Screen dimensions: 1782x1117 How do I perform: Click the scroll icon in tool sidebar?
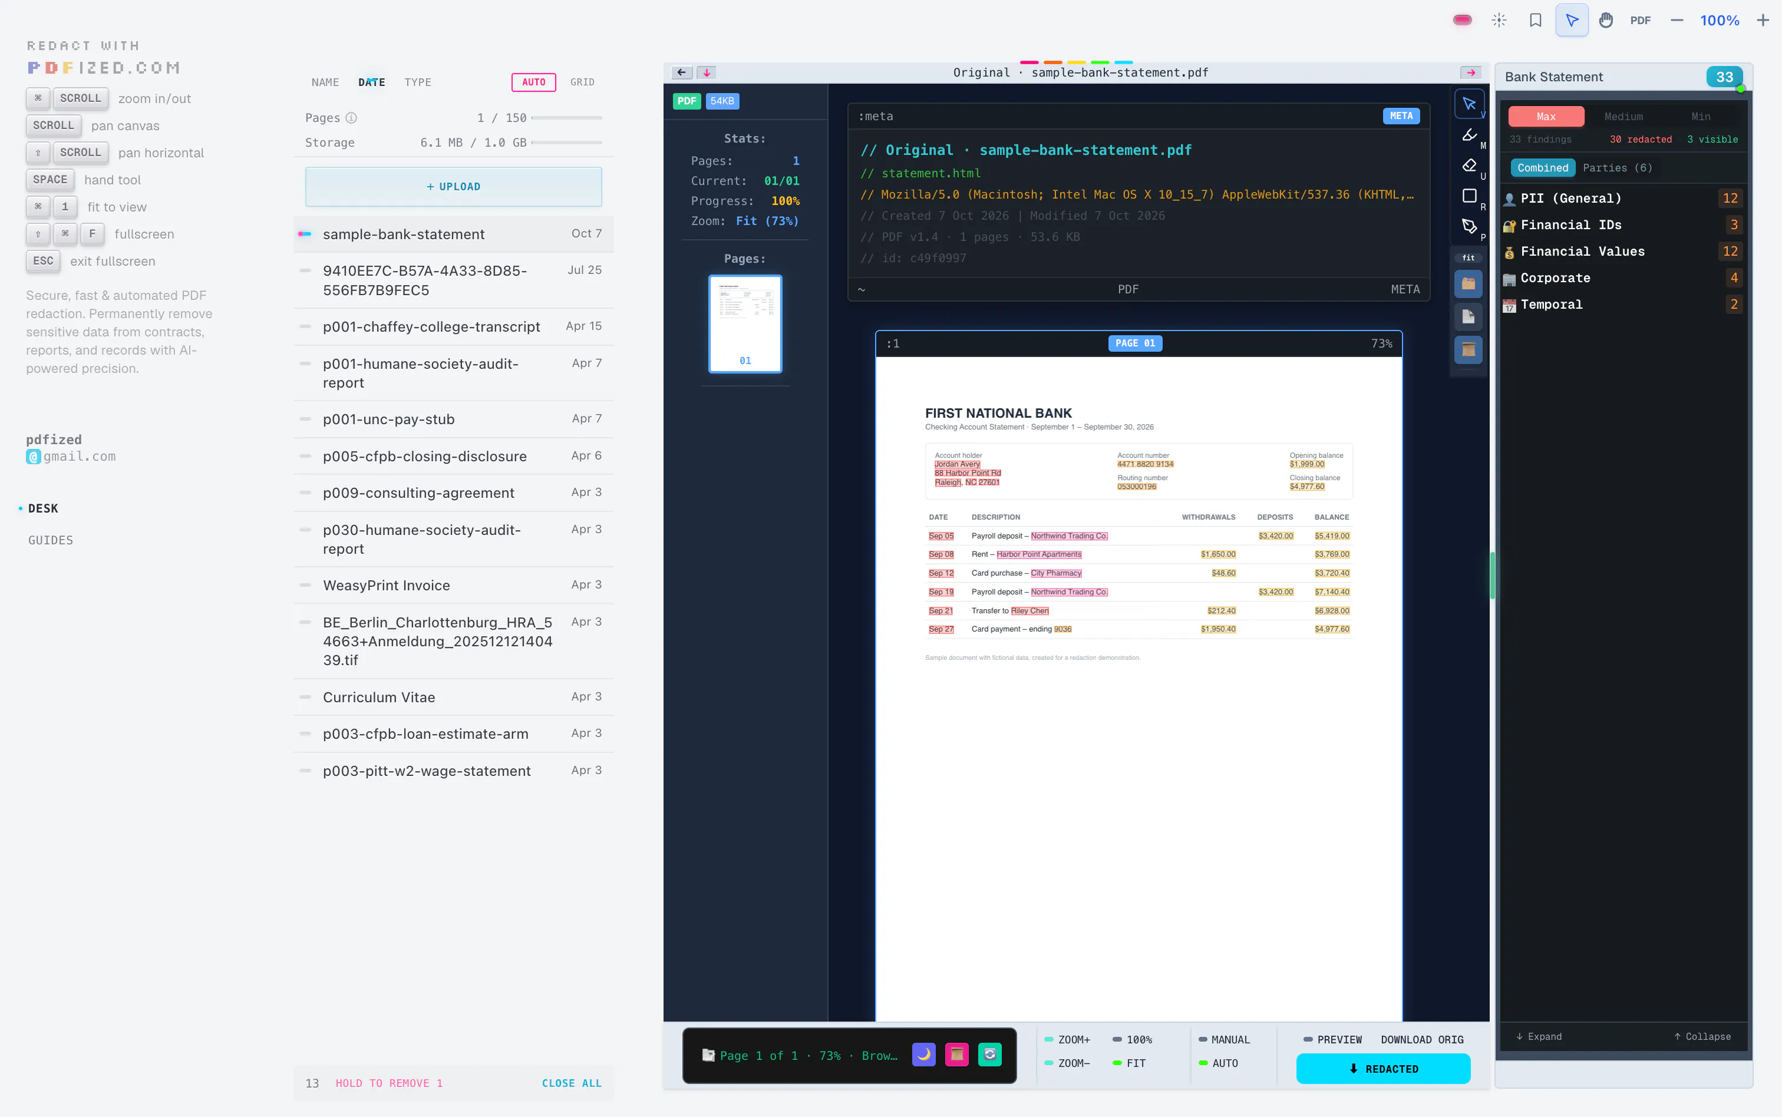click(1468, 349)
